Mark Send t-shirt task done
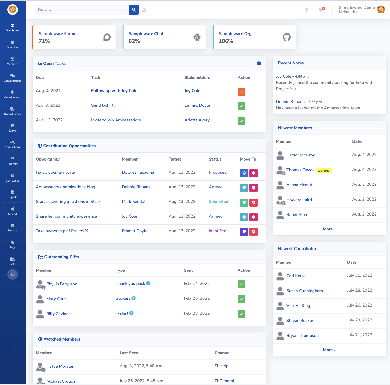Viewport: 390px width, 385px height. click(242, 106)
